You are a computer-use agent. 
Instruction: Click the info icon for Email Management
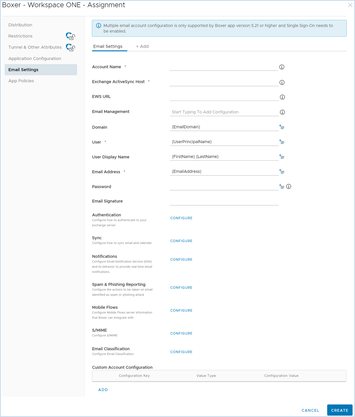tap(283, 112)
